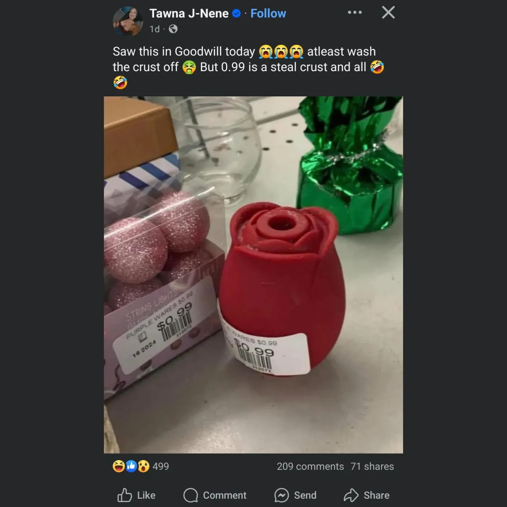Viewport: 507px width, 507px height.
Task: Click the 1d post timestamp
Action: click(x=155, y=29)
